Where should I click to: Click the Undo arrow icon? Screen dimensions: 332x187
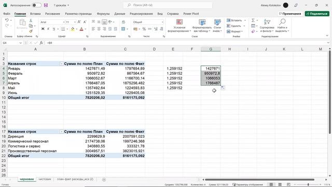[7, 20]
